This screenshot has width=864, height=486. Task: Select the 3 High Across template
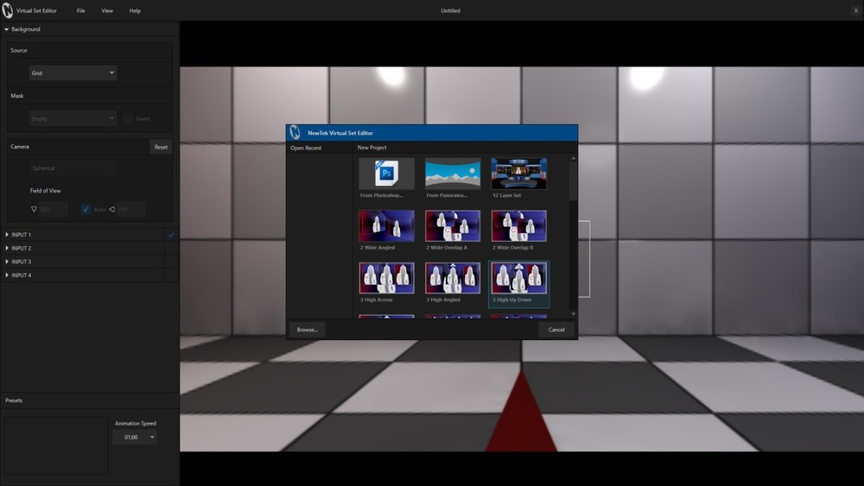[386, 282]
